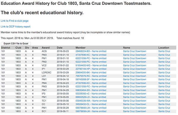This screenshot has height=115, width=178.
Task: Open member 47357696-KC in the PM4 row
Action: [91, 83]
